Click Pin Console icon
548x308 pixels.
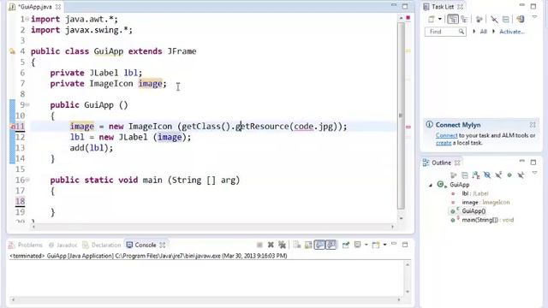click(x=346, y=245)
